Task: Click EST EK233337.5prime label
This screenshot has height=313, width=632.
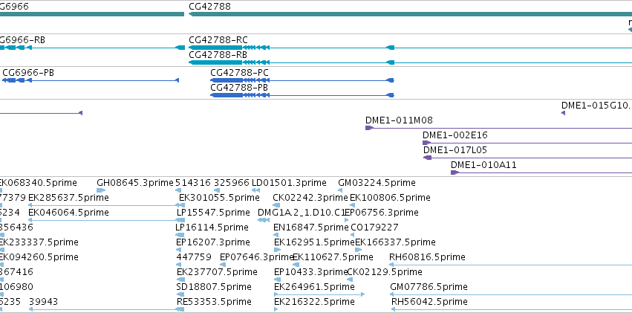Action: (x=39, y=242)
